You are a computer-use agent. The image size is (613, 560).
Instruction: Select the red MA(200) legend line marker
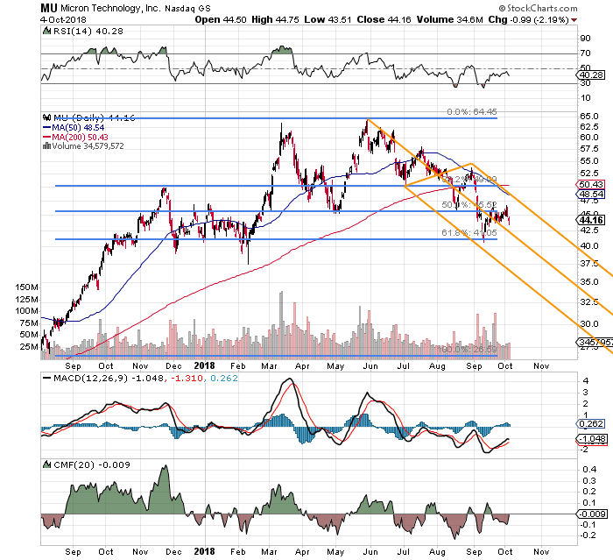point(46,137)
